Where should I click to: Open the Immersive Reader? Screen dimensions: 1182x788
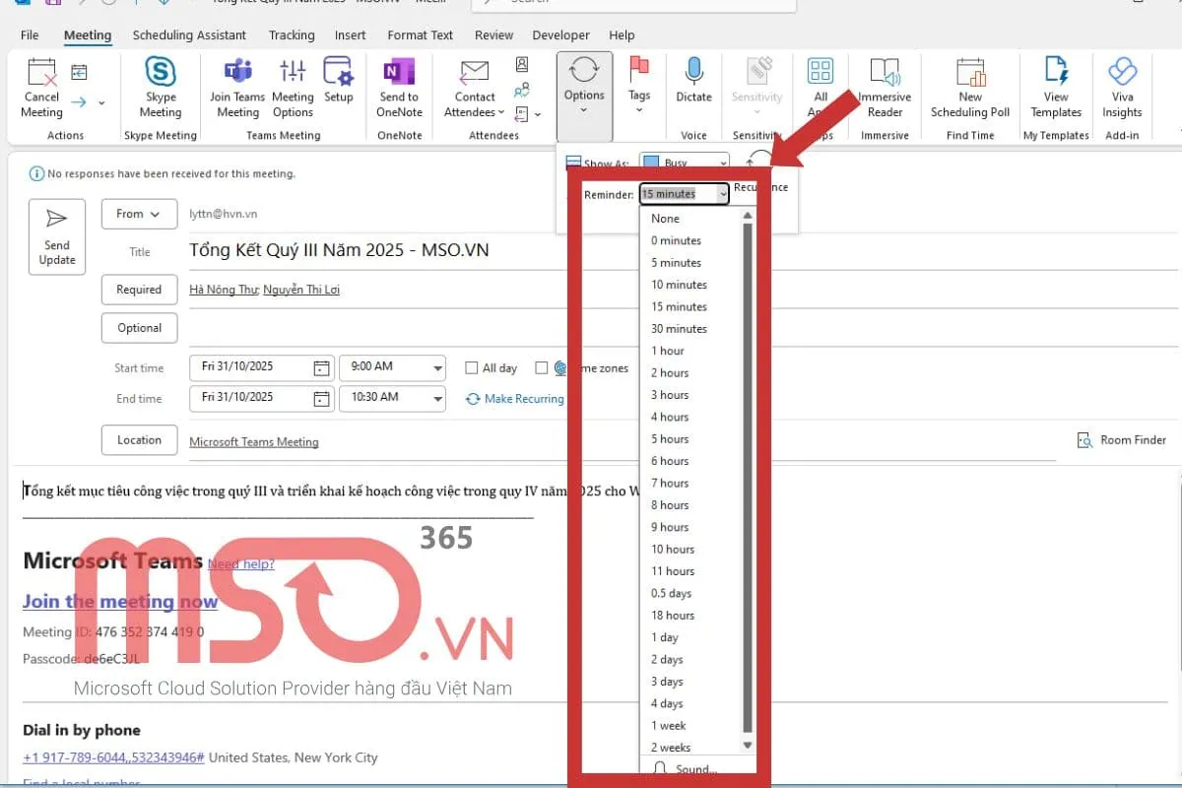coord(884,87)
